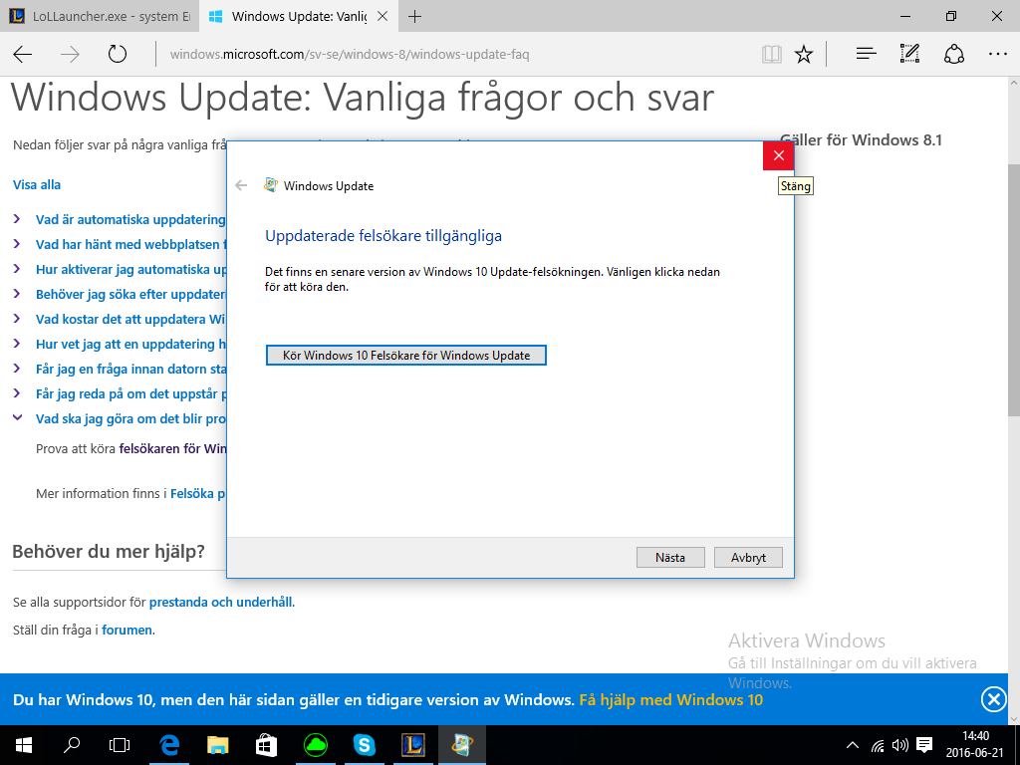
Task: Open taskbar search magnifier
Action: click(x=72, y=745)
